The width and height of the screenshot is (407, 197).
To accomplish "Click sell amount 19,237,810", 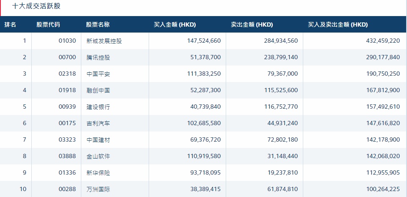I will point(282,172).
